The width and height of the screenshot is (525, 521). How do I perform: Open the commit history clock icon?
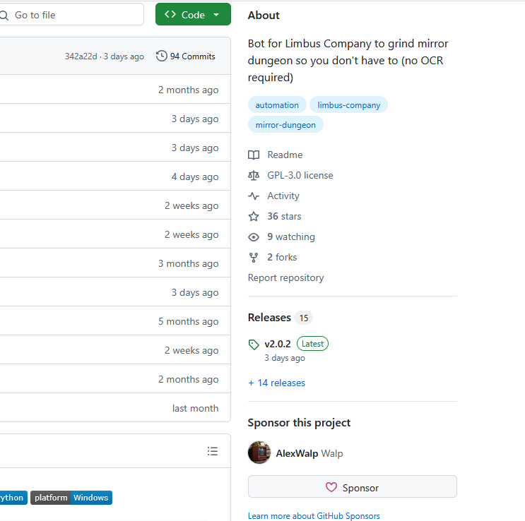pyautogui.click(x=161, y=56)
